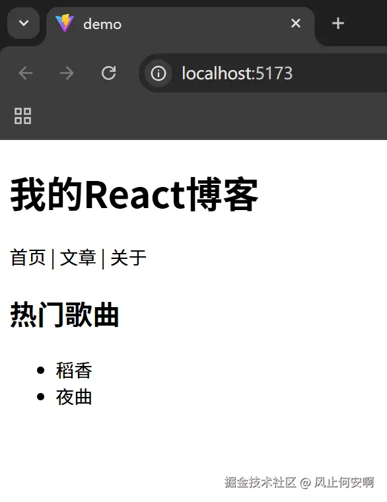Open the tab search dropdown chevron
The image size is (387, 502).
(23, 23)
